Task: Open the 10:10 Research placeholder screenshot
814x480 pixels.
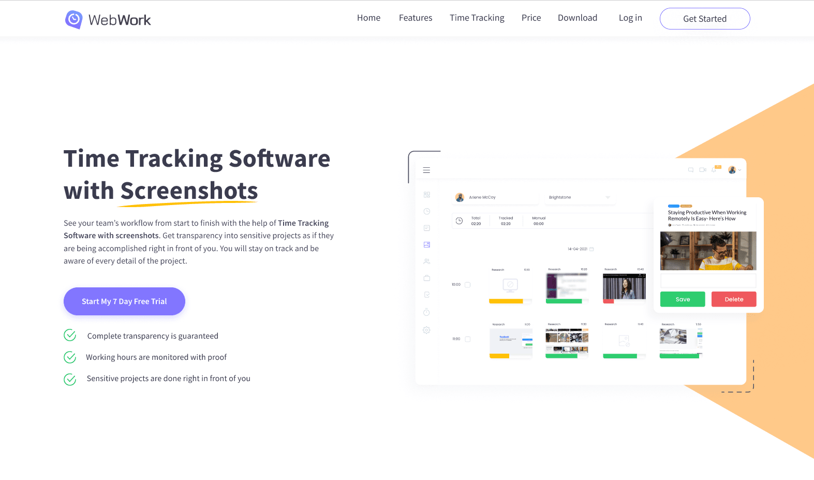Action: pos(511,286)
